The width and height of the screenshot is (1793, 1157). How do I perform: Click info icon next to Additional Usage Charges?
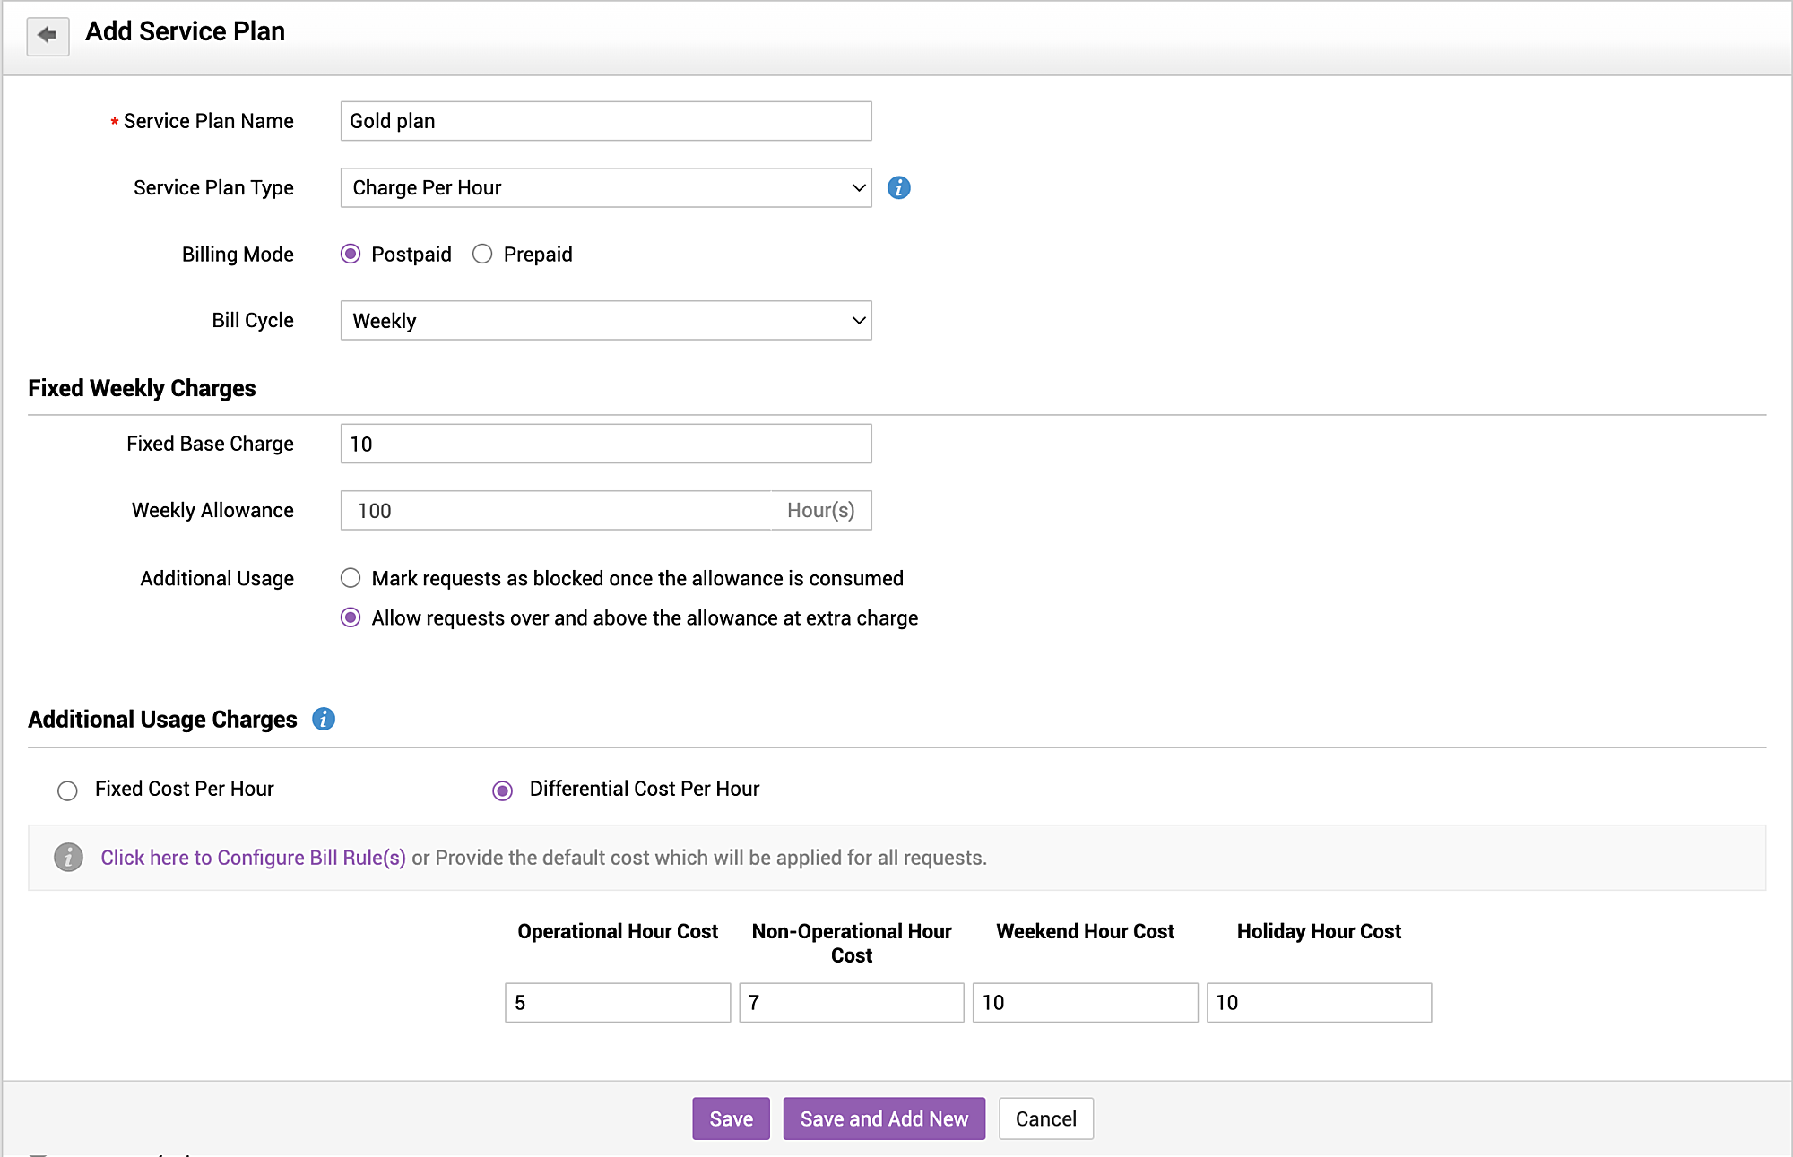pos(324,719)
